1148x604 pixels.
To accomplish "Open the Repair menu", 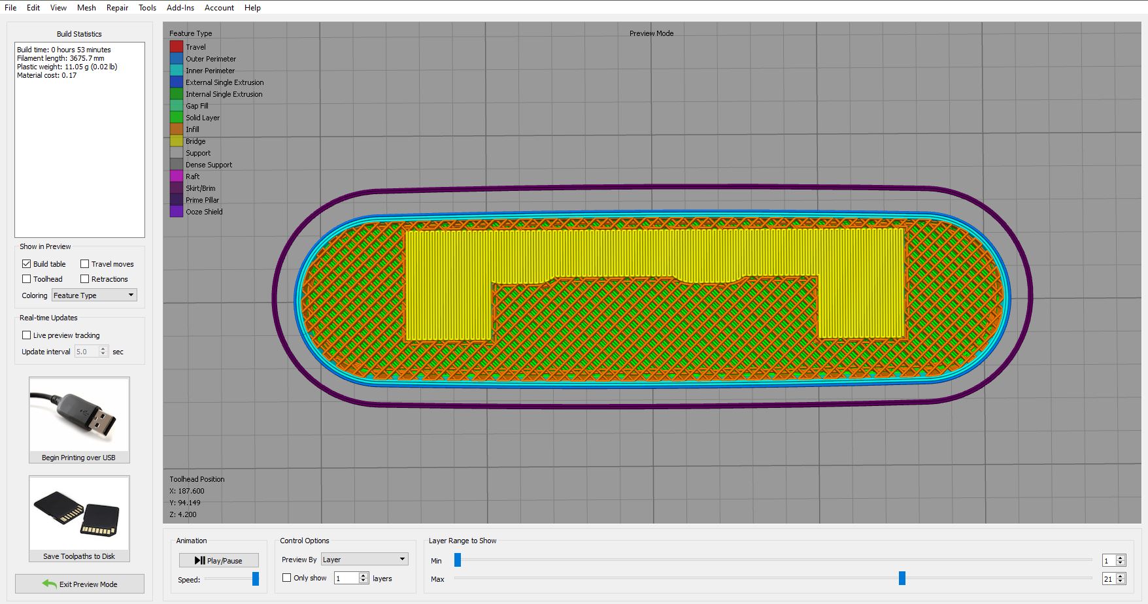I will [118, 8].
